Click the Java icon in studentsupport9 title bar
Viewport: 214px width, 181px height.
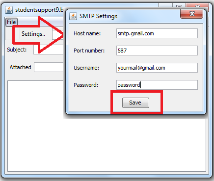(x=9, y=10)
